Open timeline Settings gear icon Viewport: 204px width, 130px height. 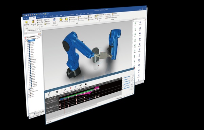81,86
